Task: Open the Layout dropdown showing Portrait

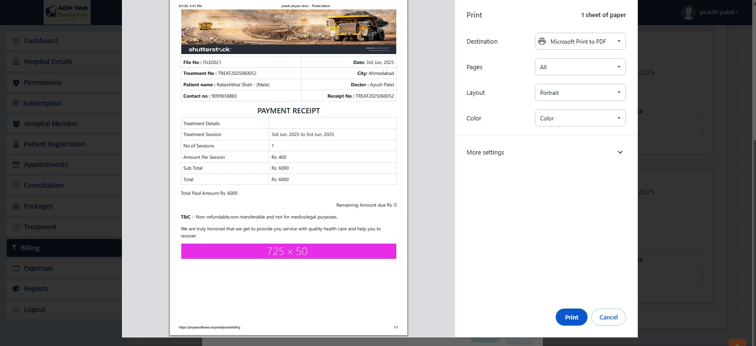Action: pos(580,92)
